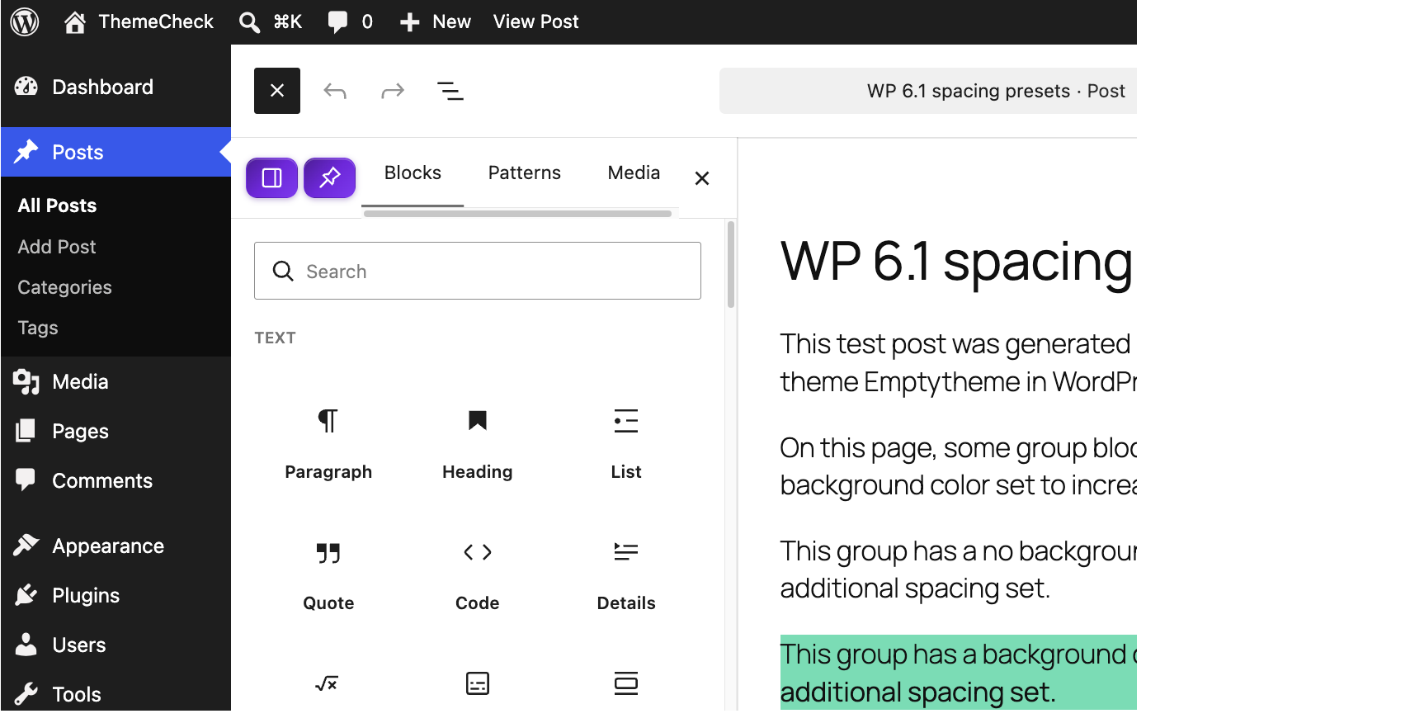The image size is (1410, 723).
Task: Open the ThemeCheck site home link
Action: click(x=139, y=21)
